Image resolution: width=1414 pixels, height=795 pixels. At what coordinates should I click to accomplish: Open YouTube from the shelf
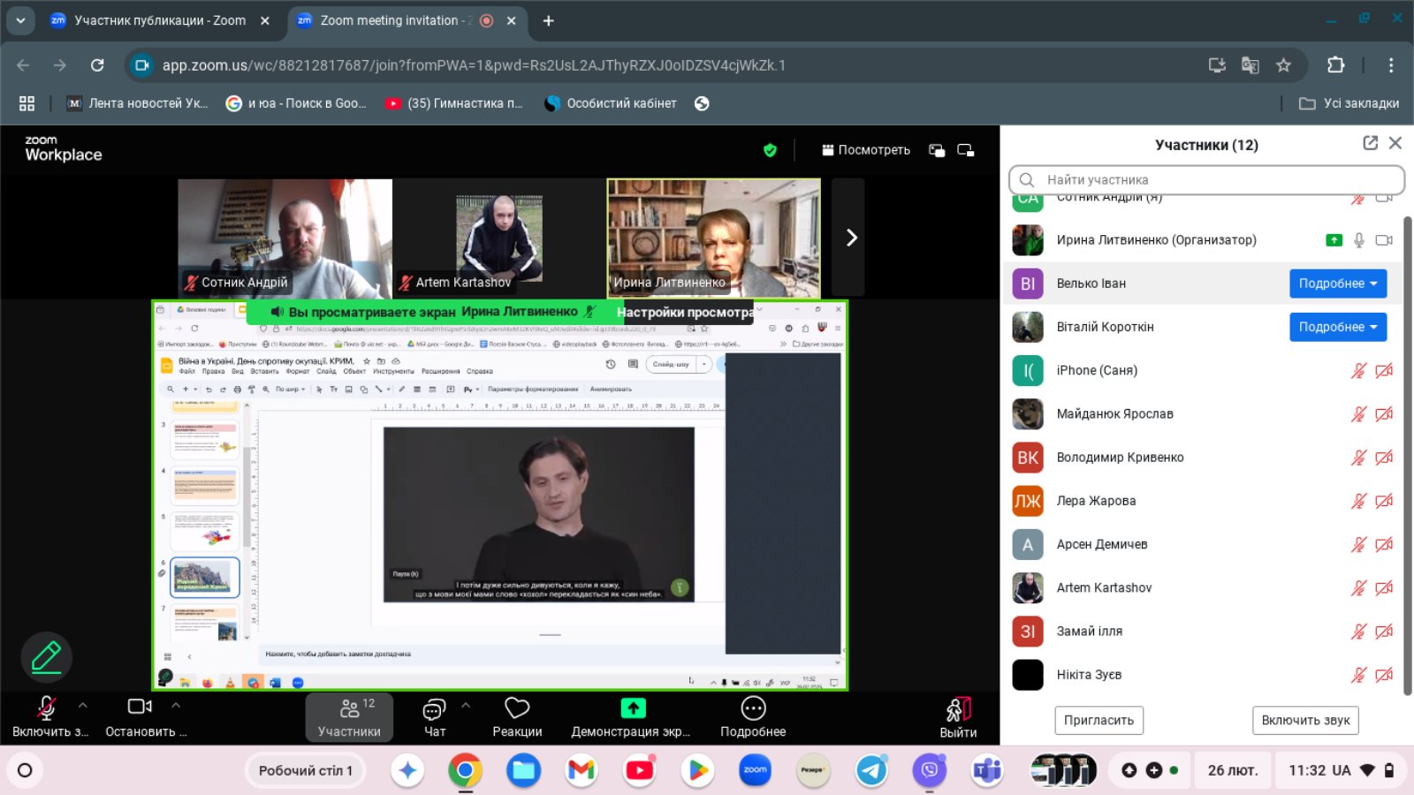point(639,770)
